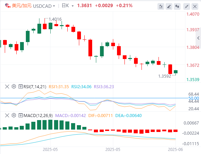Remove the RSI indicator panel
This screenshot has height=154, width=201.
point(7,86)
